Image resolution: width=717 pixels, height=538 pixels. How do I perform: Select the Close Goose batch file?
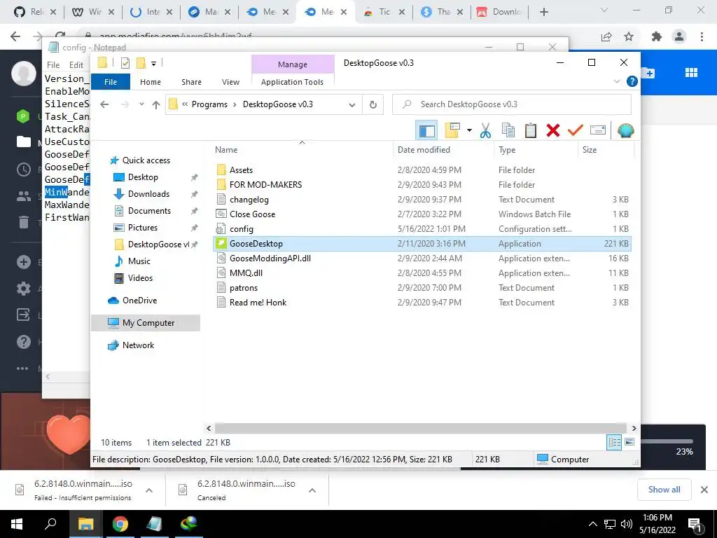click(x=252, y=214)
